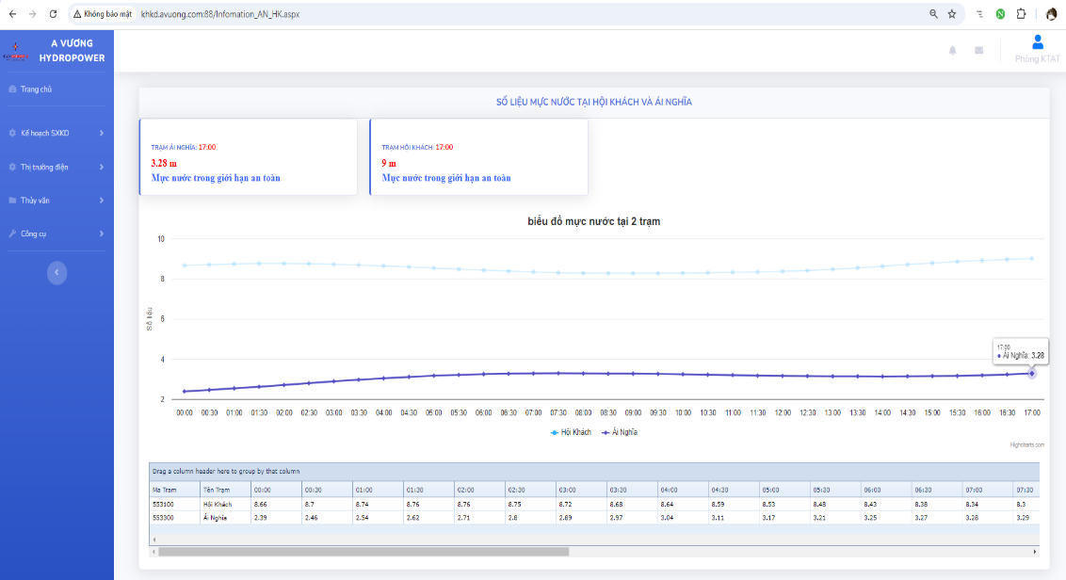Toggle Ái Nghĩa series in chart legend

pos(619,432)
